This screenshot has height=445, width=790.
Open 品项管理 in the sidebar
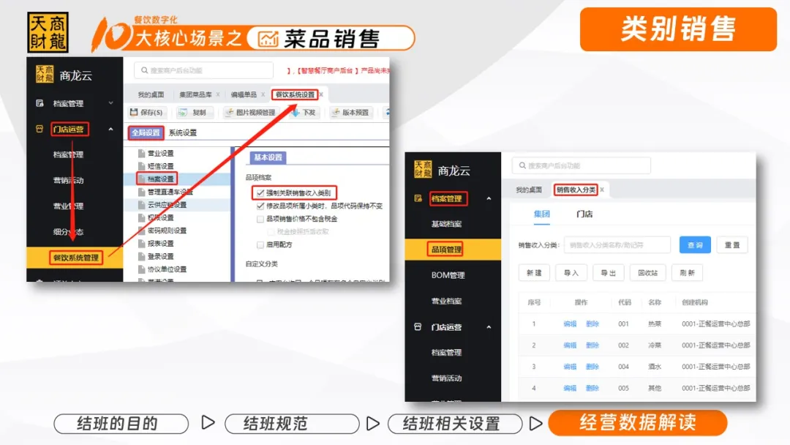pyautogui.click(x=453, y=250)
